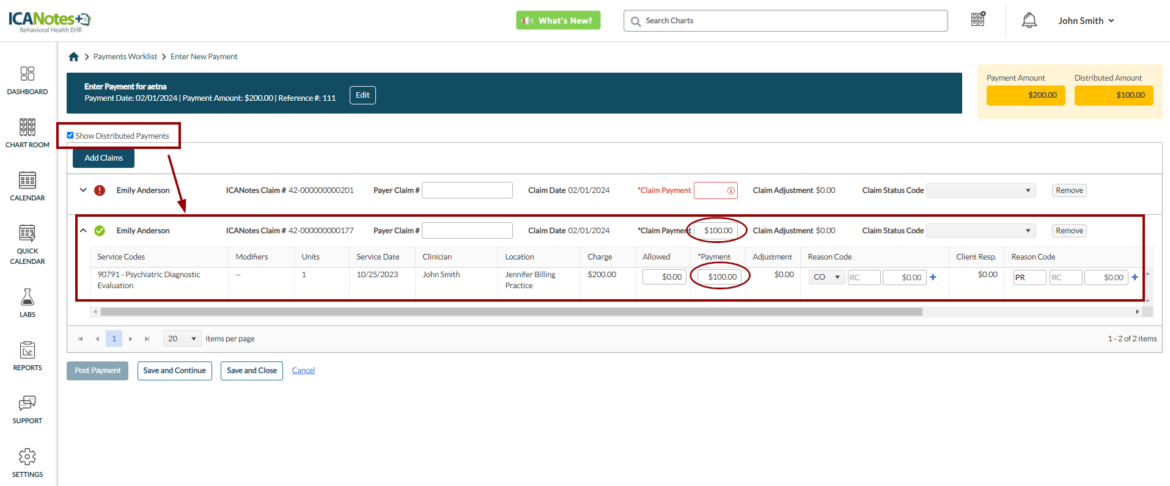
Task: Remove claim 42-000000000177
Action: 1069,231
